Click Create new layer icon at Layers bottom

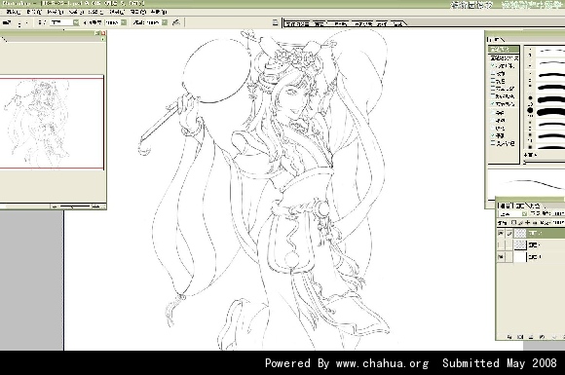coord(554,337)
